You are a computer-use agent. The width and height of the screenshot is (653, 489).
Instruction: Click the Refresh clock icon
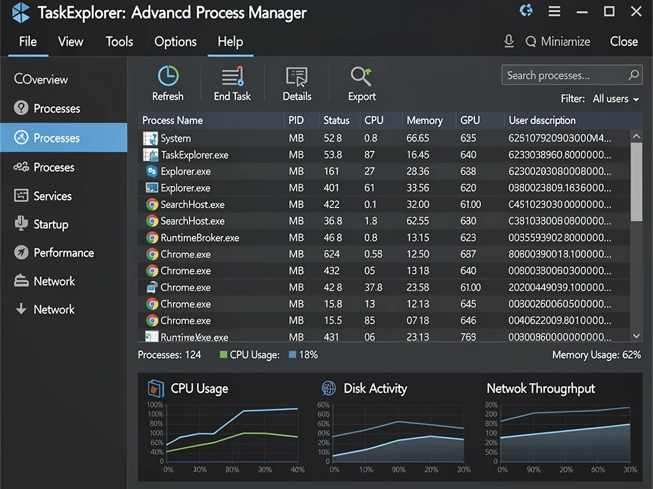click(168, 76)
